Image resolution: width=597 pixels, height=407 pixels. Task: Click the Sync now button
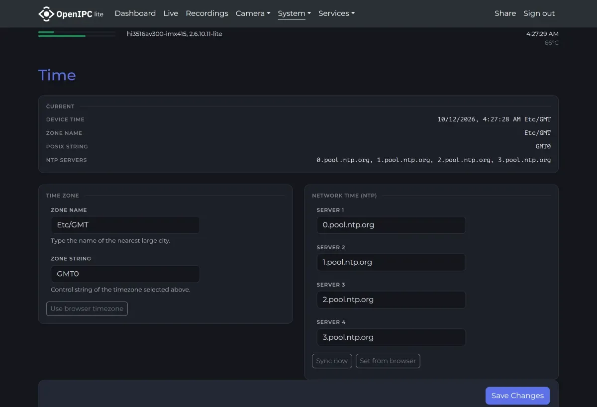[332, 361]
